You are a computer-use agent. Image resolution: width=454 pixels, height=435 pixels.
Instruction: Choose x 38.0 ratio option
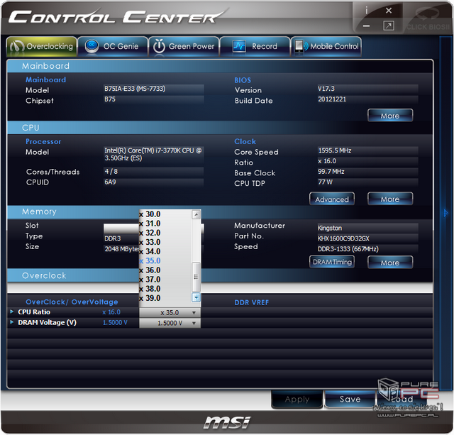point(165,289)
